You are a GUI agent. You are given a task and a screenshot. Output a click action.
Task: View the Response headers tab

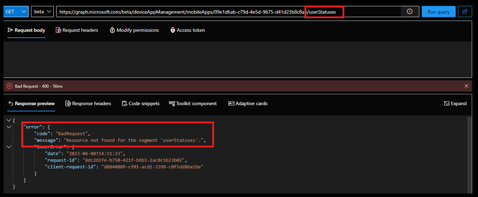(88, 104)
